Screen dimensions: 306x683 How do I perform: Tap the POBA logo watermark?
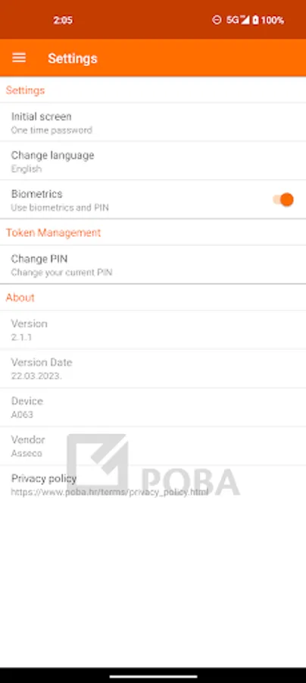click(154, 465)
